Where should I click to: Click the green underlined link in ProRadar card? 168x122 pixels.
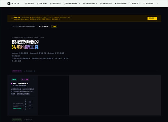18,108
